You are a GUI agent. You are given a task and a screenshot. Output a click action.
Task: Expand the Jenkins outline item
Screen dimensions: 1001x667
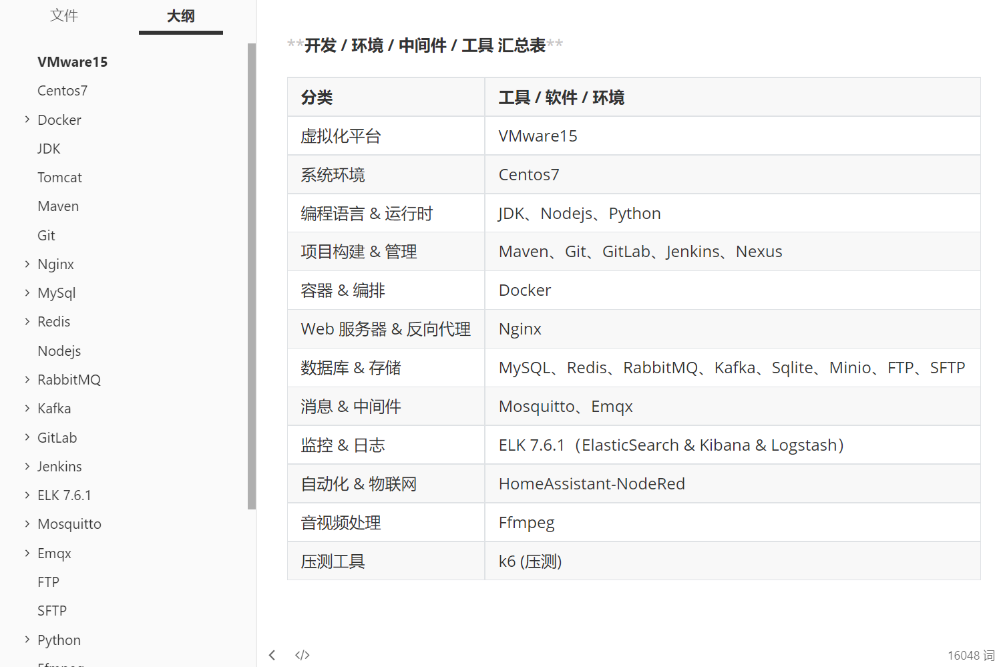pyautogui.click(x=27, y=466)
